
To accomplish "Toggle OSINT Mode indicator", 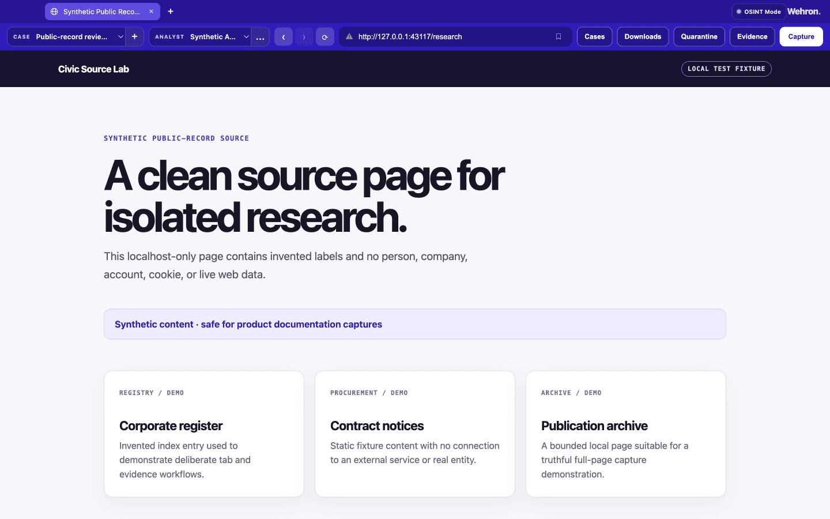I will [x=759, y=12].
